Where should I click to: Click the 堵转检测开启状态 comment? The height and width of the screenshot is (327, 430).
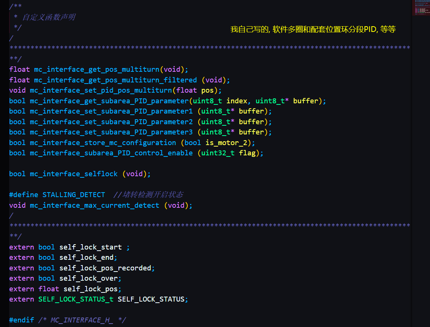(153, 195)
